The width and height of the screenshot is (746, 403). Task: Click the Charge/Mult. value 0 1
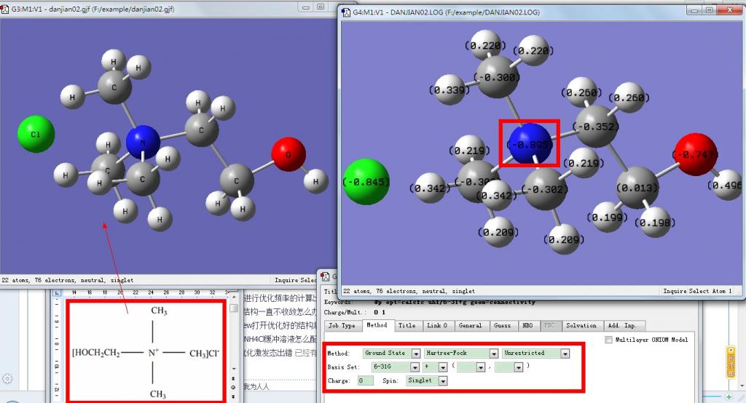coord(379,313)
